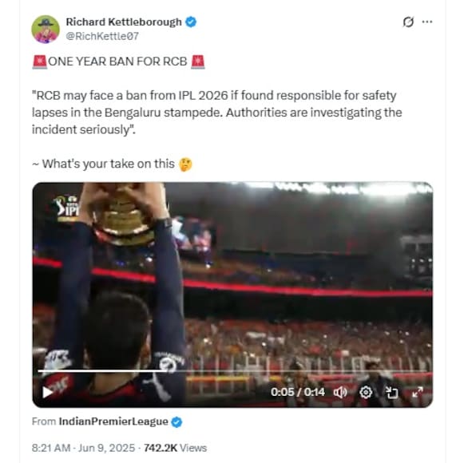
Task: Open the IndianPremierLeague source link
Action: (x=113, y=421)
